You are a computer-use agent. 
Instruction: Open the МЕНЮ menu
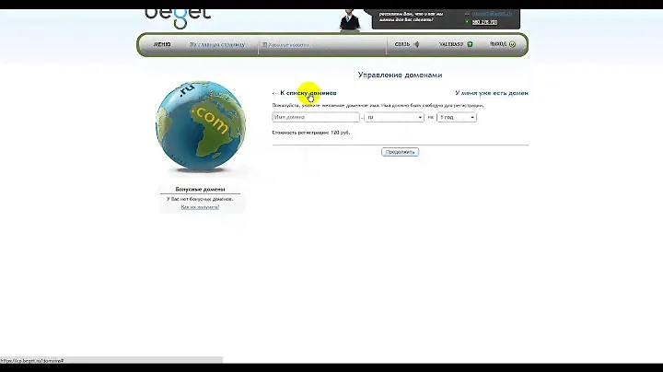point(162,44)
